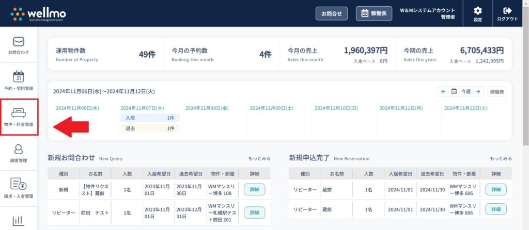Click 入金ベース 1,242,995円 text

tap(476, 61)
